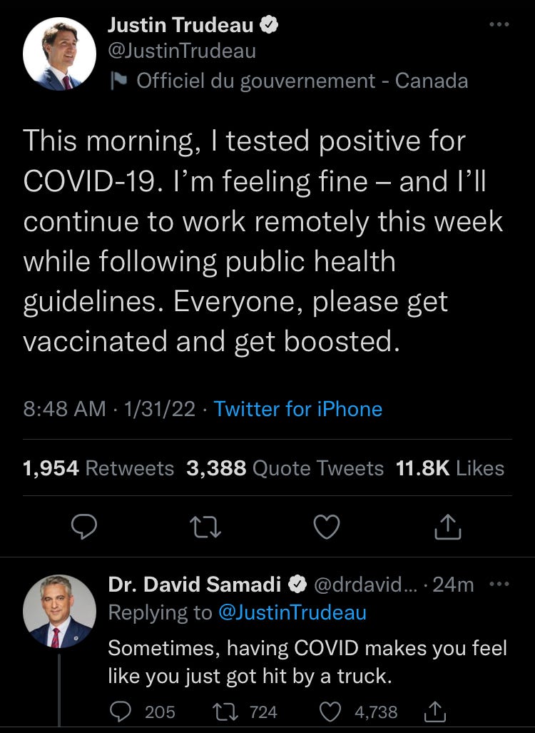Image resolution: width=535 pixels, height=733 pixels.
Task: Open the Twitter for iPhone link
Action: (x=298, y=409)
